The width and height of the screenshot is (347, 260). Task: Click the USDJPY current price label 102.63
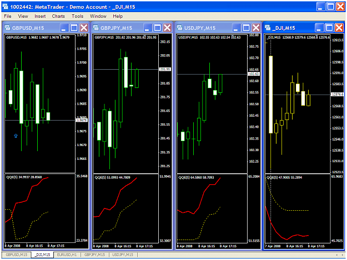pyautogui.click(x=254, y=74)
